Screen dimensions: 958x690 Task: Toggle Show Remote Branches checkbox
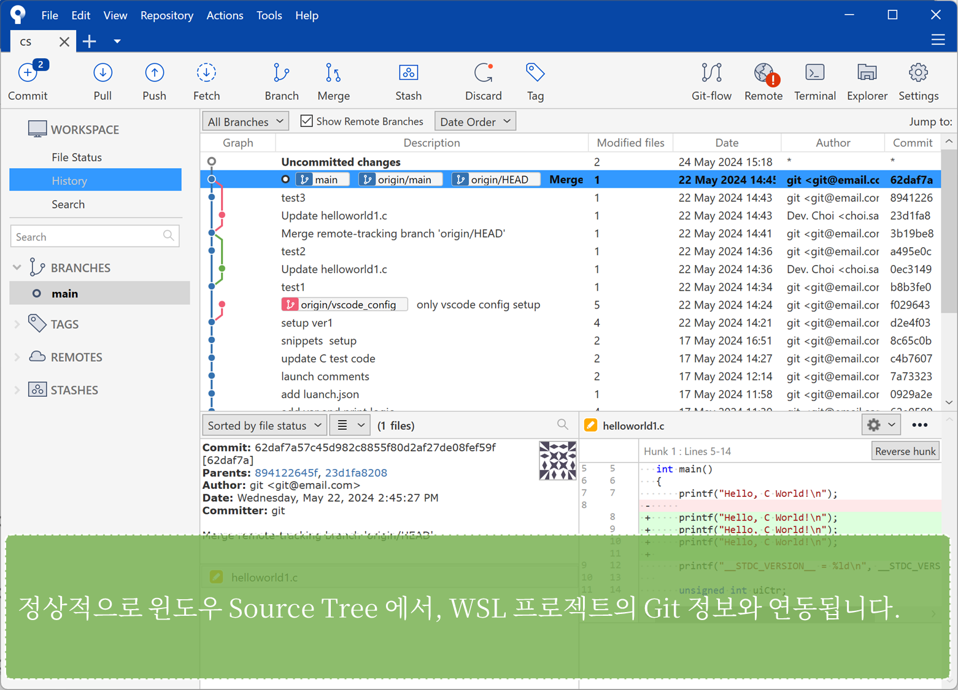coord(306,121)
